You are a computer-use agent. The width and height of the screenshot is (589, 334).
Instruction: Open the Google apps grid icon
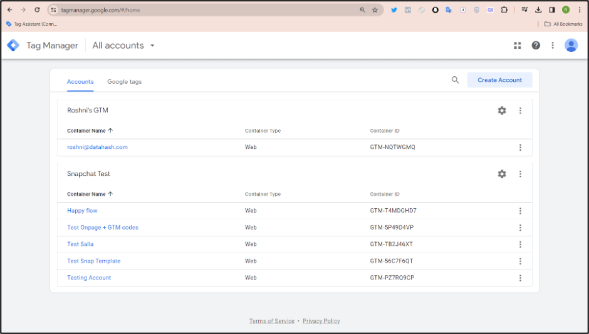tap(517, 46)
